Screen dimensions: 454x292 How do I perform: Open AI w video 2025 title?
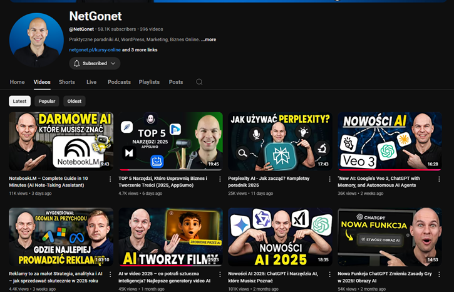point(165,277)
